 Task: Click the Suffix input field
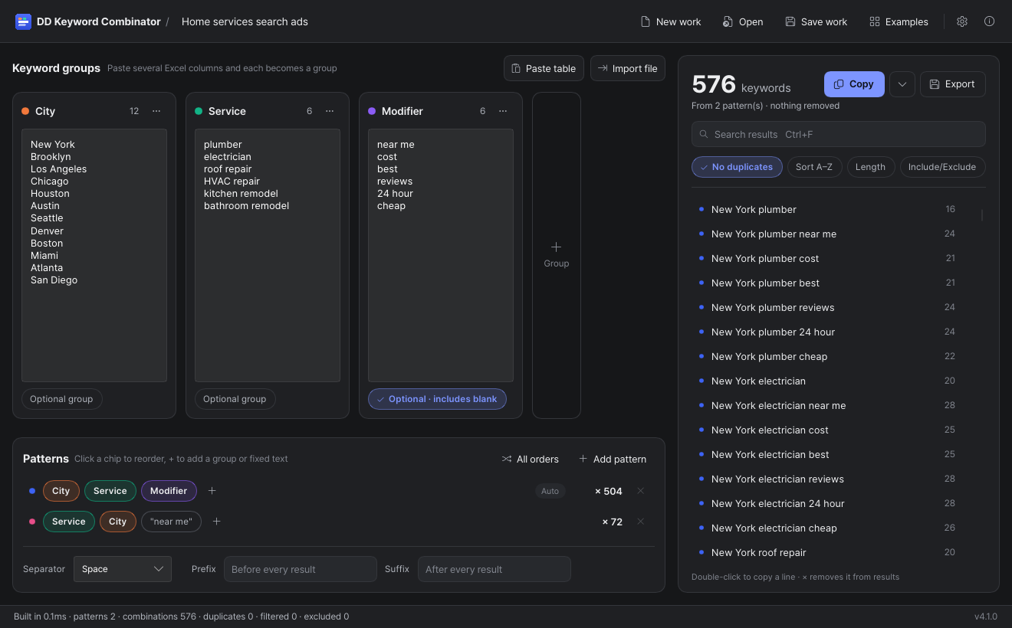pos(495,569)
